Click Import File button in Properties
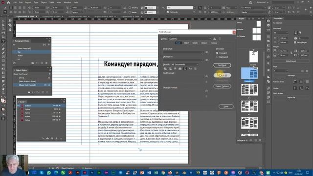Viewport: 313px width, 176px height. coord(291,98)
